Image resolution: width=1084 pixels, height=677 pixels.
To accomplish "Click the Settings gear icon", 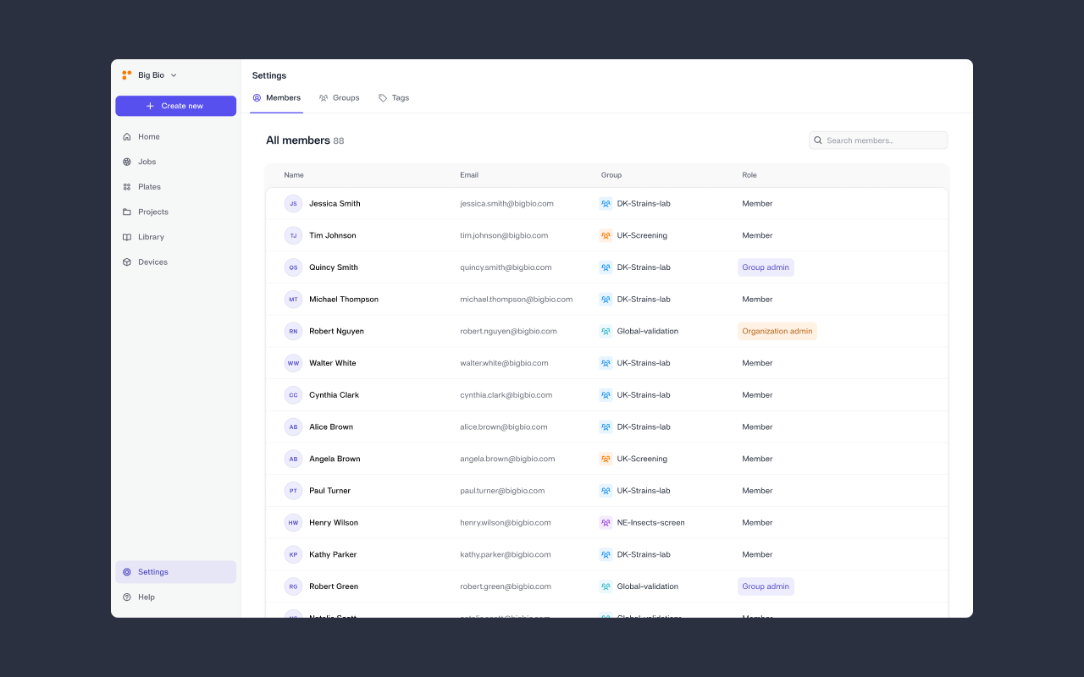I will (x=125, y=572).
